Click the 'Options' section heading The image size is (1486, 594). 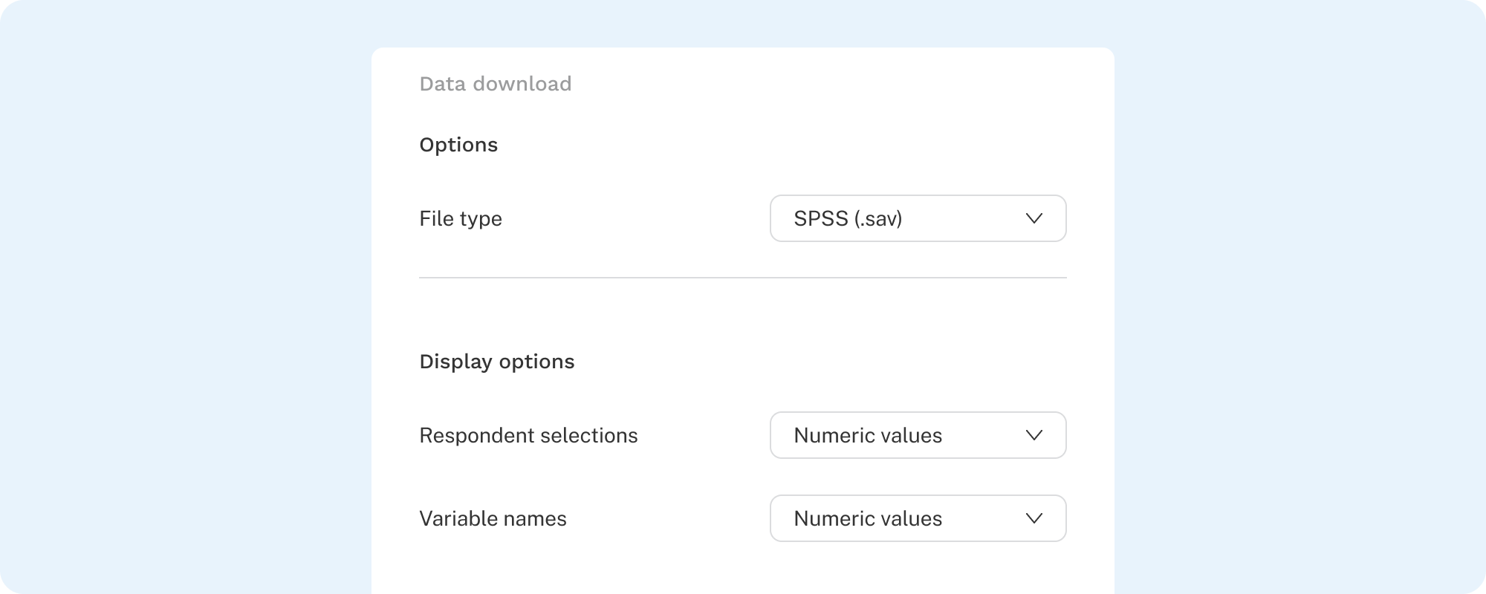[458, 145]
